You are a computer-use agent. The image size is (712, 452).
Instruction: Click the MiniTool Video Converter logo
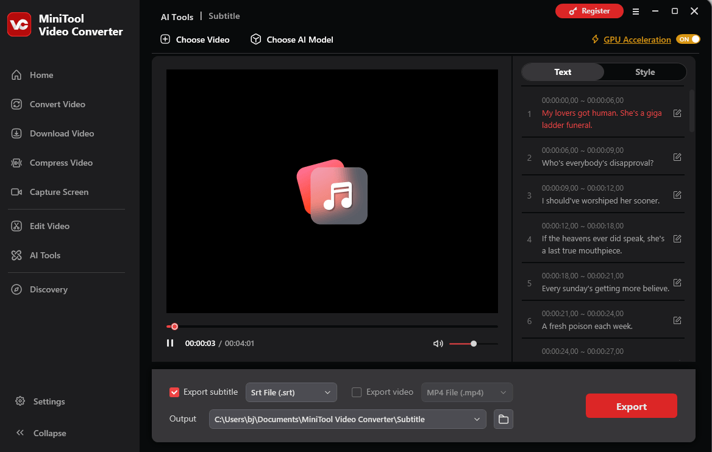[x=19, y=24]
